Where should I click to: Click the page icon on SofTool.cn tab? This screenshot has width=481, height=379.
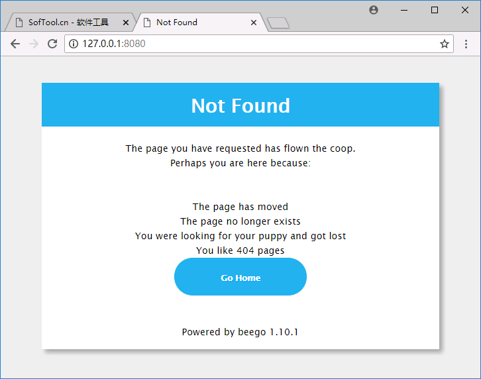tap(19, 23)
